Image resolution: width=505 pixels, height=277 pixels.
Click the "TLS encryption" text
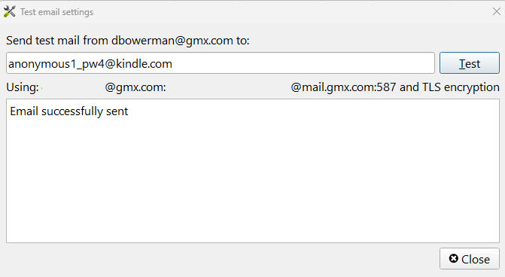point(461,87)
